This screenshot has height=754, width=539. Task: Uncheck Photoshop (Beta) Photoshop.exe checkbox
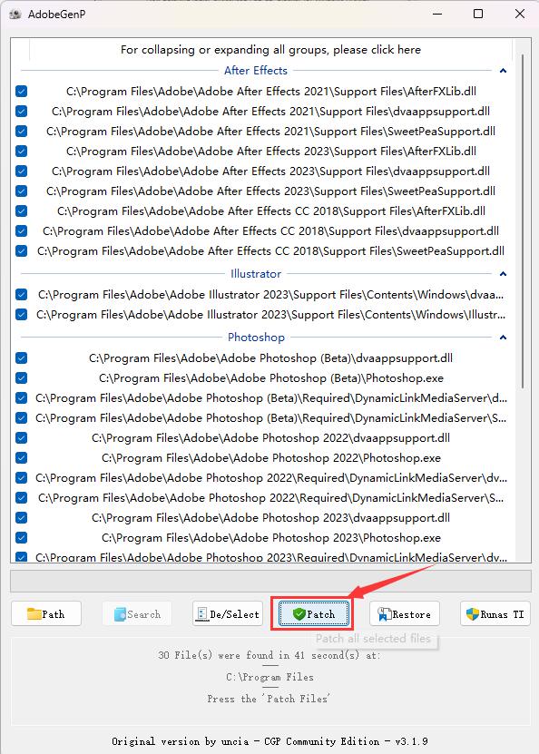pyautogui.click(x=21, y=378)
